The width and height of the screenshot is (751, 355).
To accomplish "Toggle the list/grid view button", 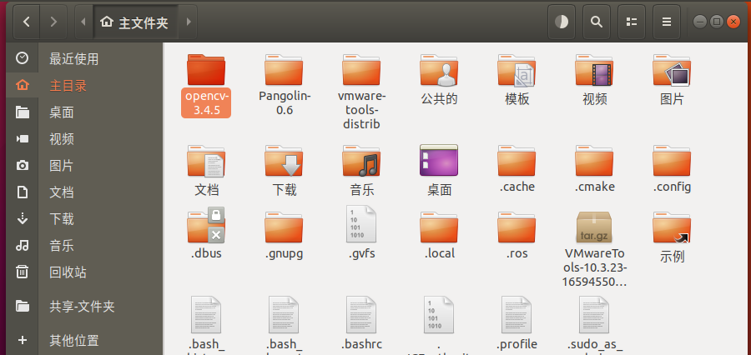I will [632, 22].
